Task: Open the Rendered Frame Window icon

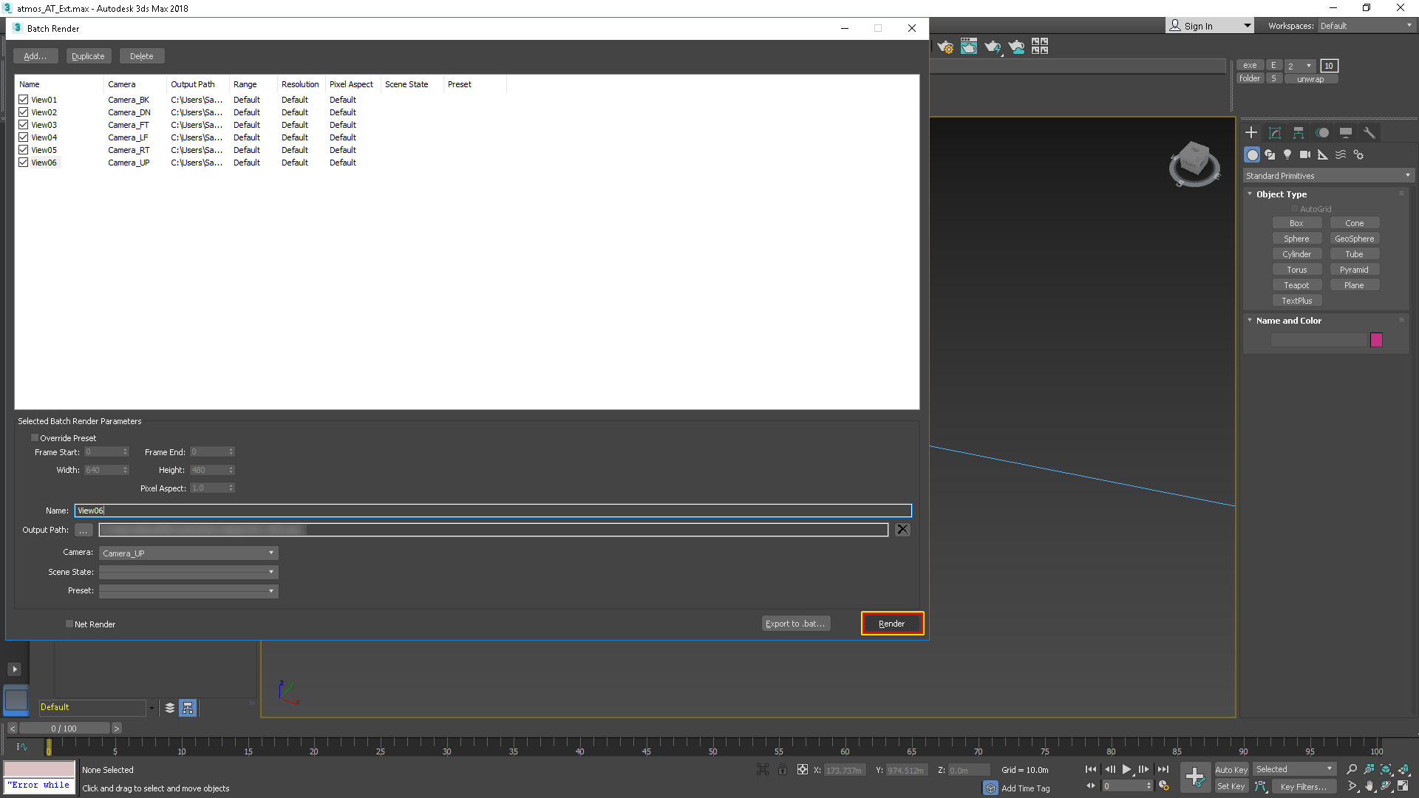Action: (x=969, y=47)
